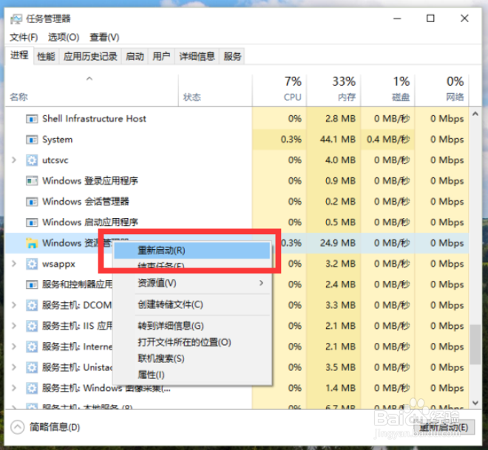The height and width of the screenshot is (450, 488).
Task: Select the Shell Infrastructure Host row name
Action: click(94, 119)
